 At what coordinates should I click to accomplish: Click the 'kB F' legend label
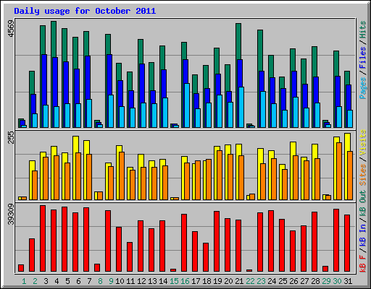click(x=363, y=264)
